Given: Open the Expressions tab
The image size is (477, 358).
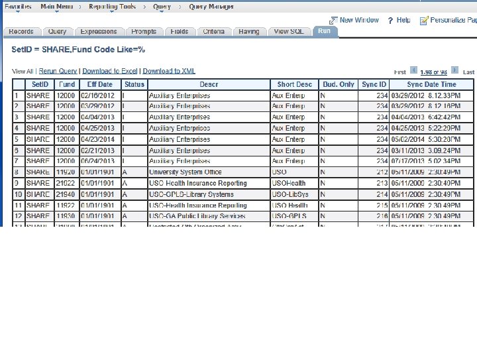Looking at the screenshot, I should click(x=99, y=31).
